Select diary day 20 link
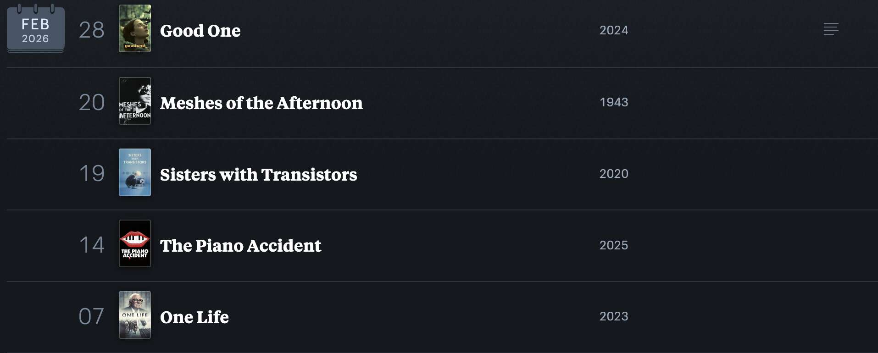The image size is (878, 353). (92, 102)
